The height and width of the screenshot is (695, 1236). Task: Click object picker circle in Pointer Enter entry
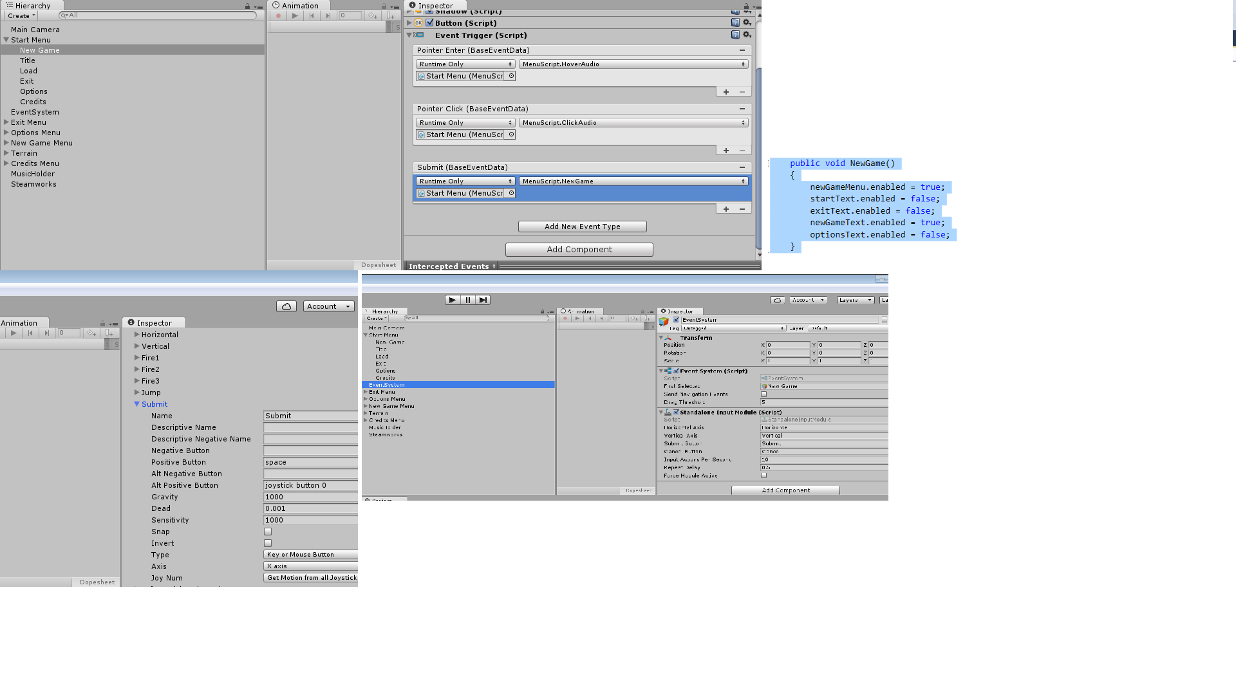(511, 76)
